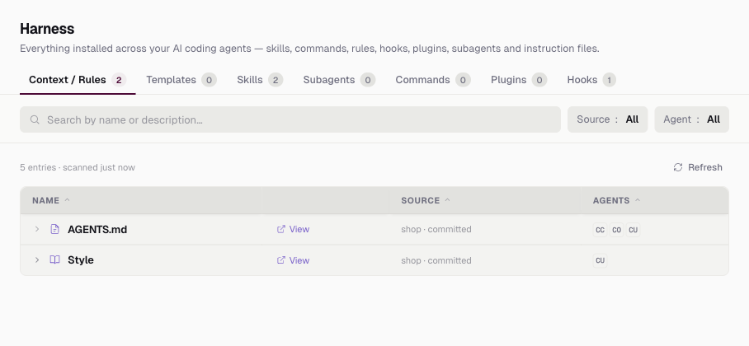Open the Source filter dropdown

coord(608,119)
